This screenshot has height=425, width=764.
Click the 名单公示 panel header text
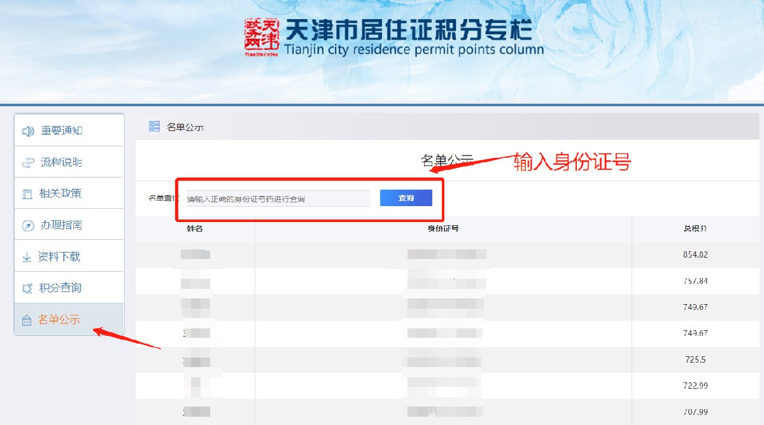[185, 127]
